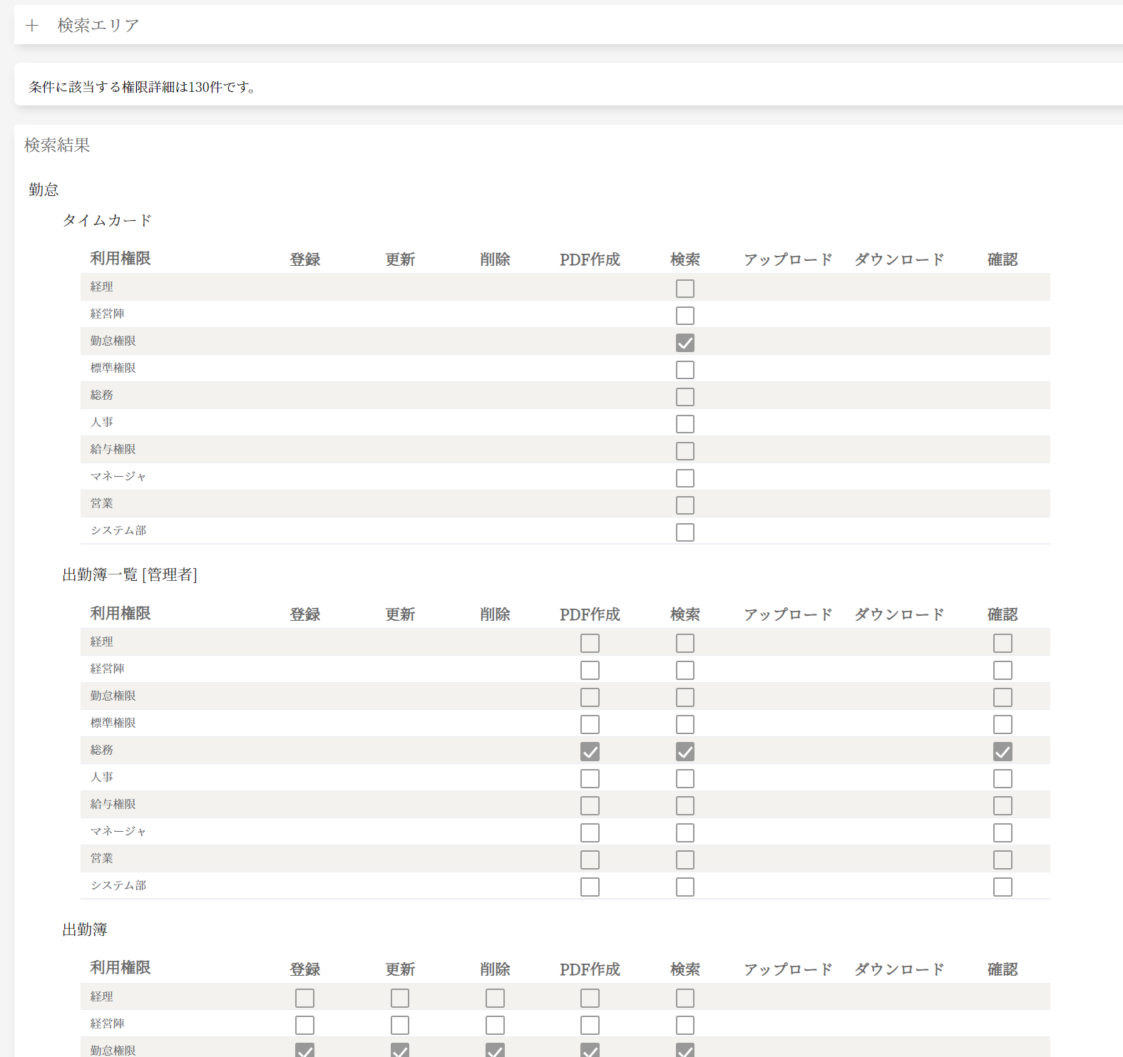The image size is (1123, 1057).
Task: Tick 確認 for 給与権限 in 出勤簿一覧 [管理者]
Action: [1003, 806]
